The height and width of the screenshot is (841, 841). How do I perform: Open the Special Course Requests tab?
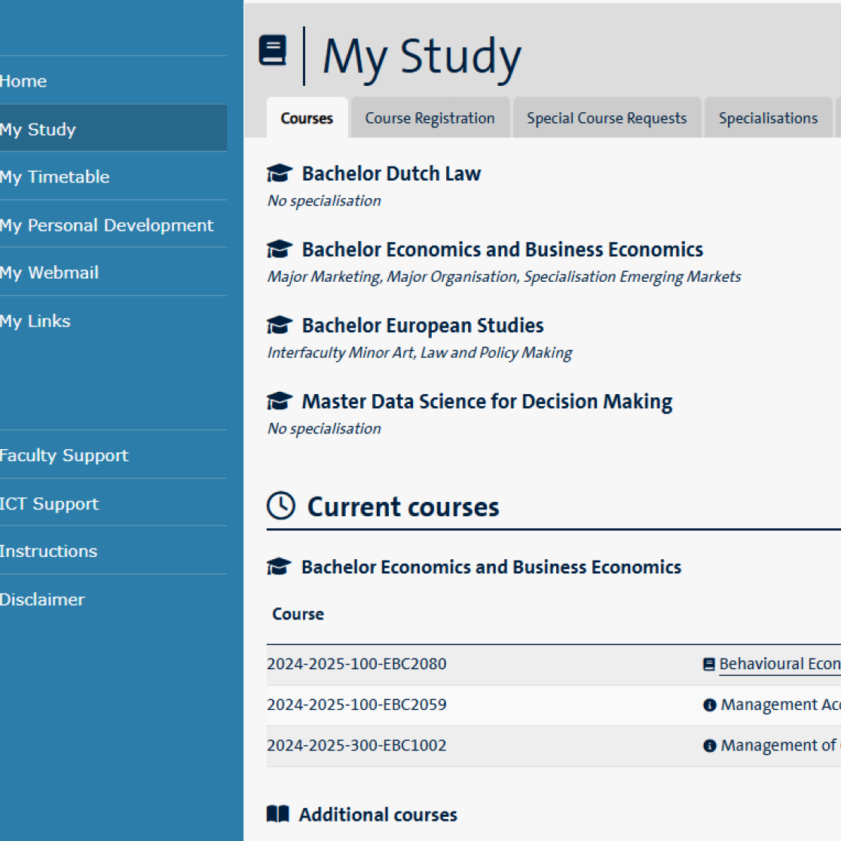click(x=607, y=118)
